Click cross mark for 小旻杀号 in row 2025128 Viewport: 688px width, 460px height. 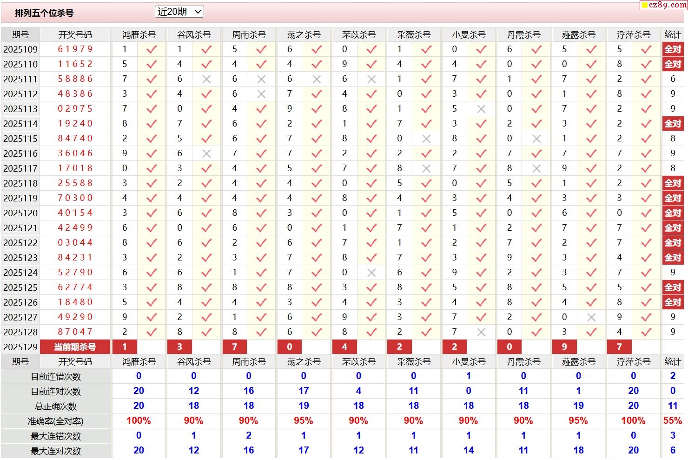[x=481, y=332]
